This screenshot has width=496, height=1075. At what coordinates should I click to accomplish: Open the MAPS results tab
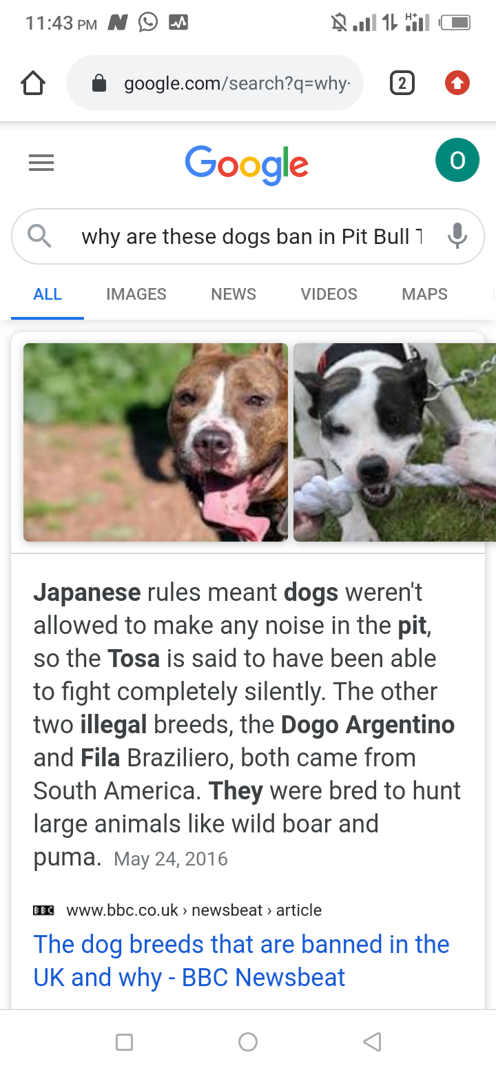pos(424,294)
